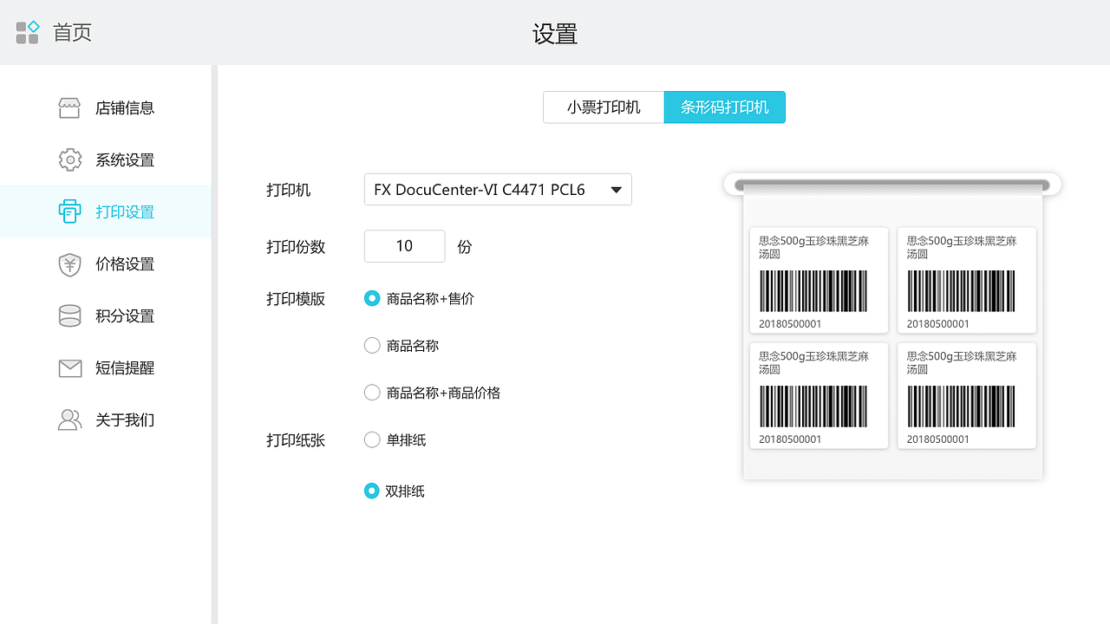Open the printer selection dropdown
The width and height of the screenshot is (1110, 624).
point(498,189)
